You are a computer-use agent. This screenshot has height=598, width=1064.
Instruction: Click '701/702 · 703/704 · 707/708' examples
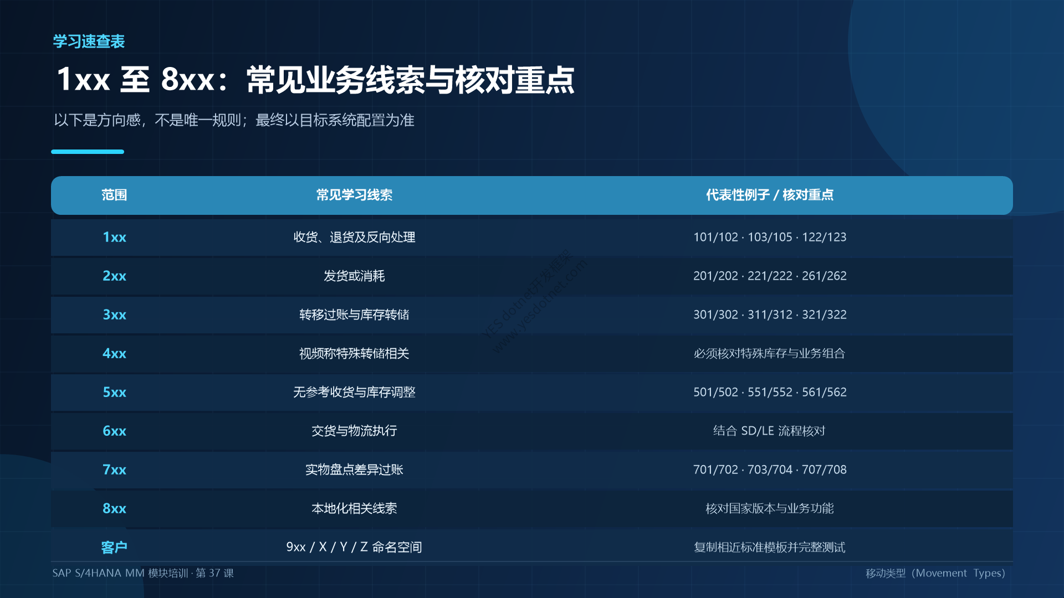(770, 470)
